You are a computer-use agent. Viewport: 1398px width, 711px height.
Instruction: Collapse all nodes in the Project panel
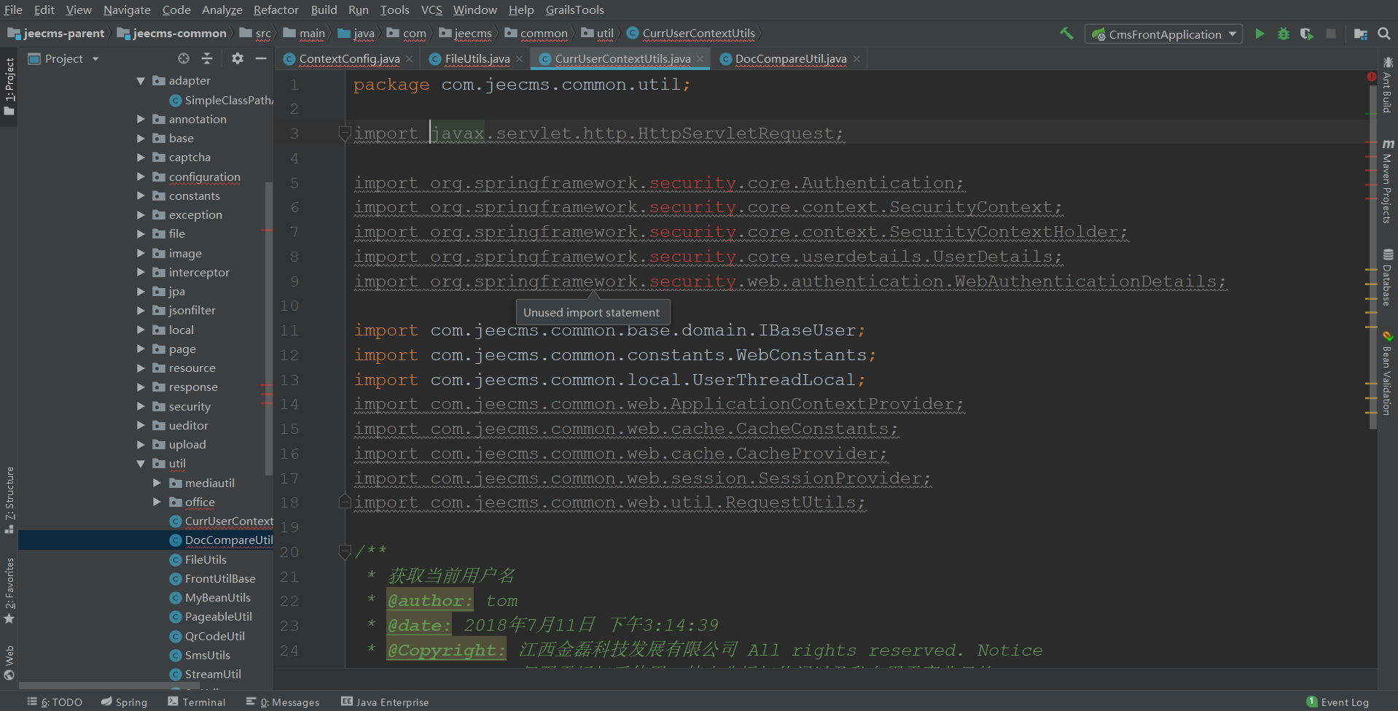207,58
